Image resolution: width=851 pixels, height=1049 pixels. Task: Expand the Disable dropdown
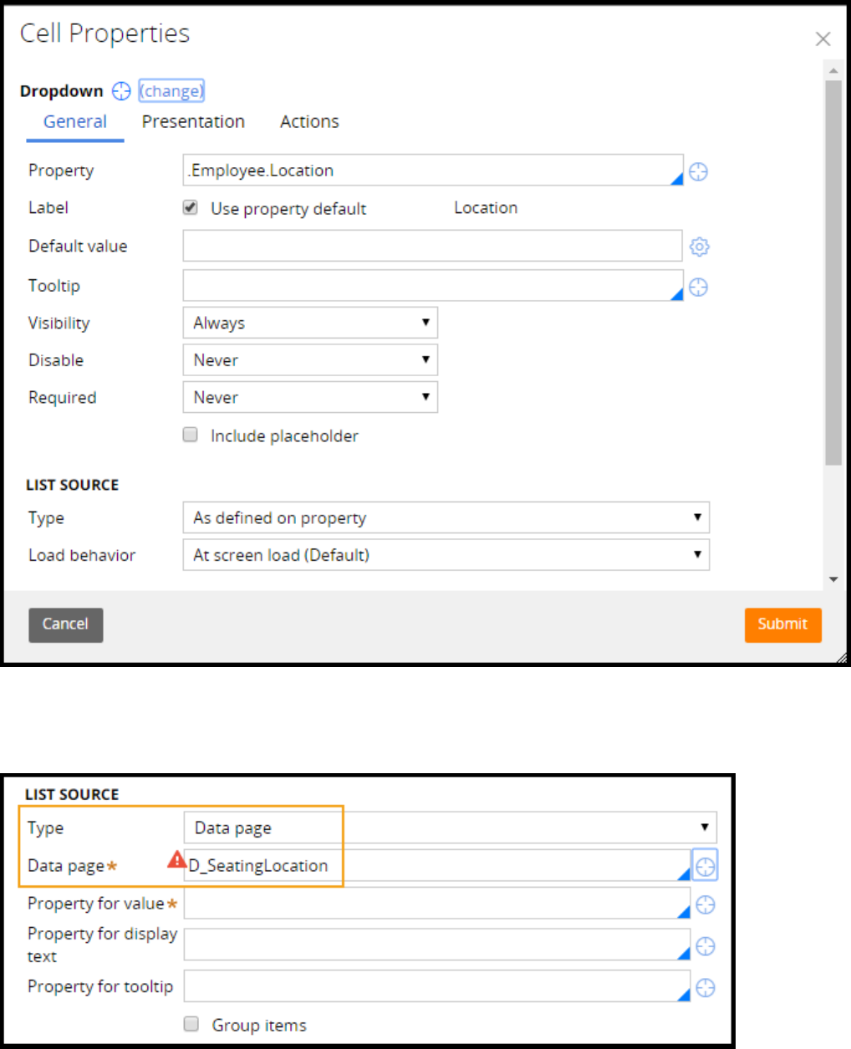click(310, 360)
